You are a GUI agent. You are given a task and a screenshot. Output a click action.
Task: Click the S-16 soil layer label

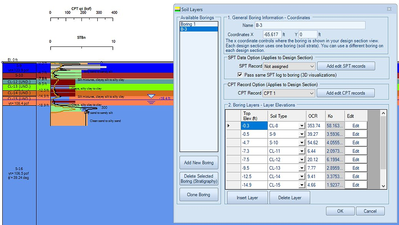point(19,169)
